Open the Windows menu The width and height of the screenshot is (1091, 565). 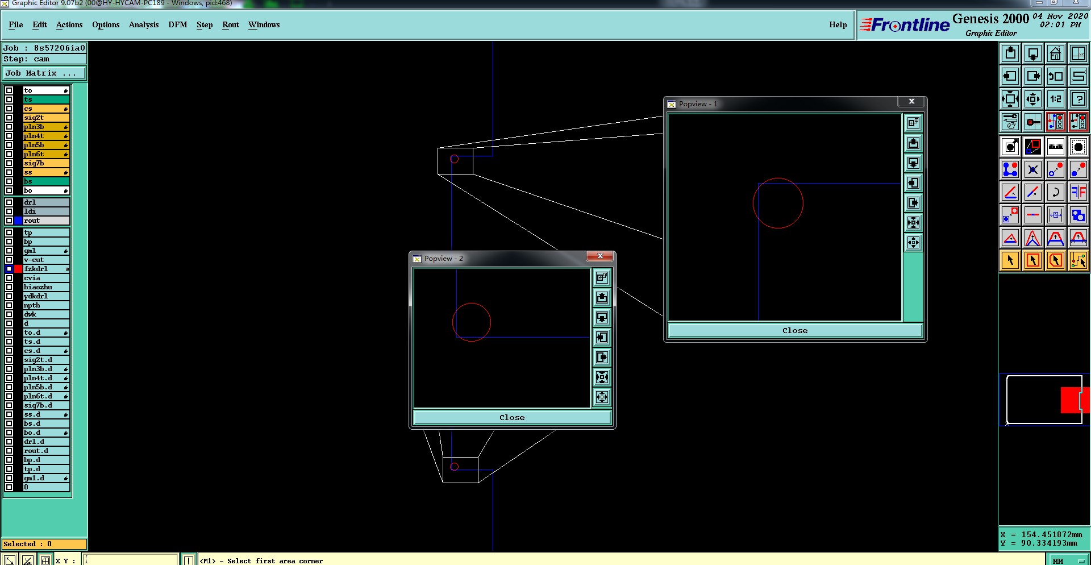click(x=264, y=24)
